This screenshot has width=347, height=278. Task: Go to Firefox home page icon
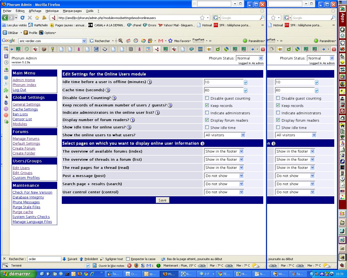[x=37, y=18]
